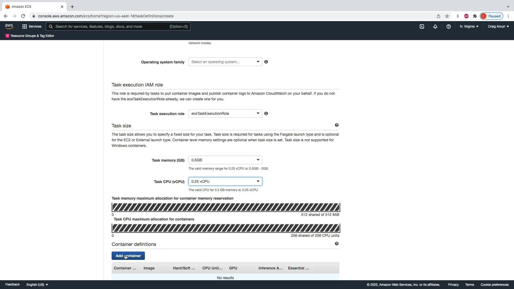Click the AWS logo home icon
Viewport: 514px width, 289px height.
coord(9,26)
